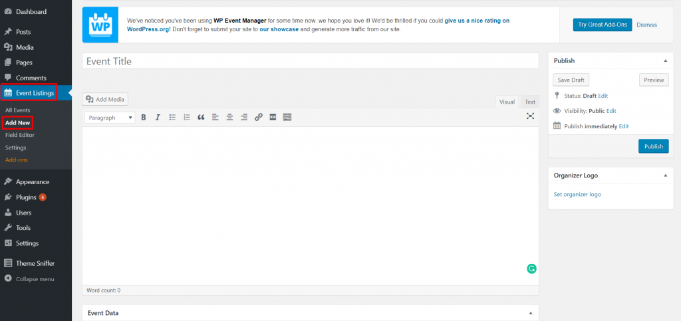The width and height of the screenshot is (681, 321).
Task: Collapse the admin sidebar menu
Action: [36, 279]
